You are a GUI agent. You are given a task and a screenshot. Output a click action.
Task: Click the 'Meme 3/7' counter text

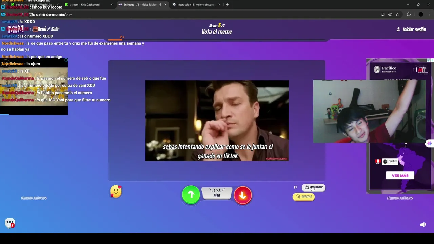pos(217,26)
